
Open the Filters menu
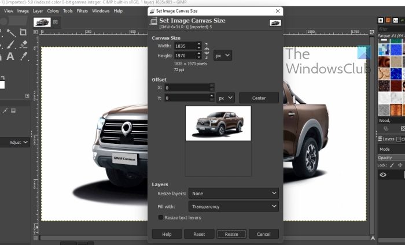coord(82,11)
